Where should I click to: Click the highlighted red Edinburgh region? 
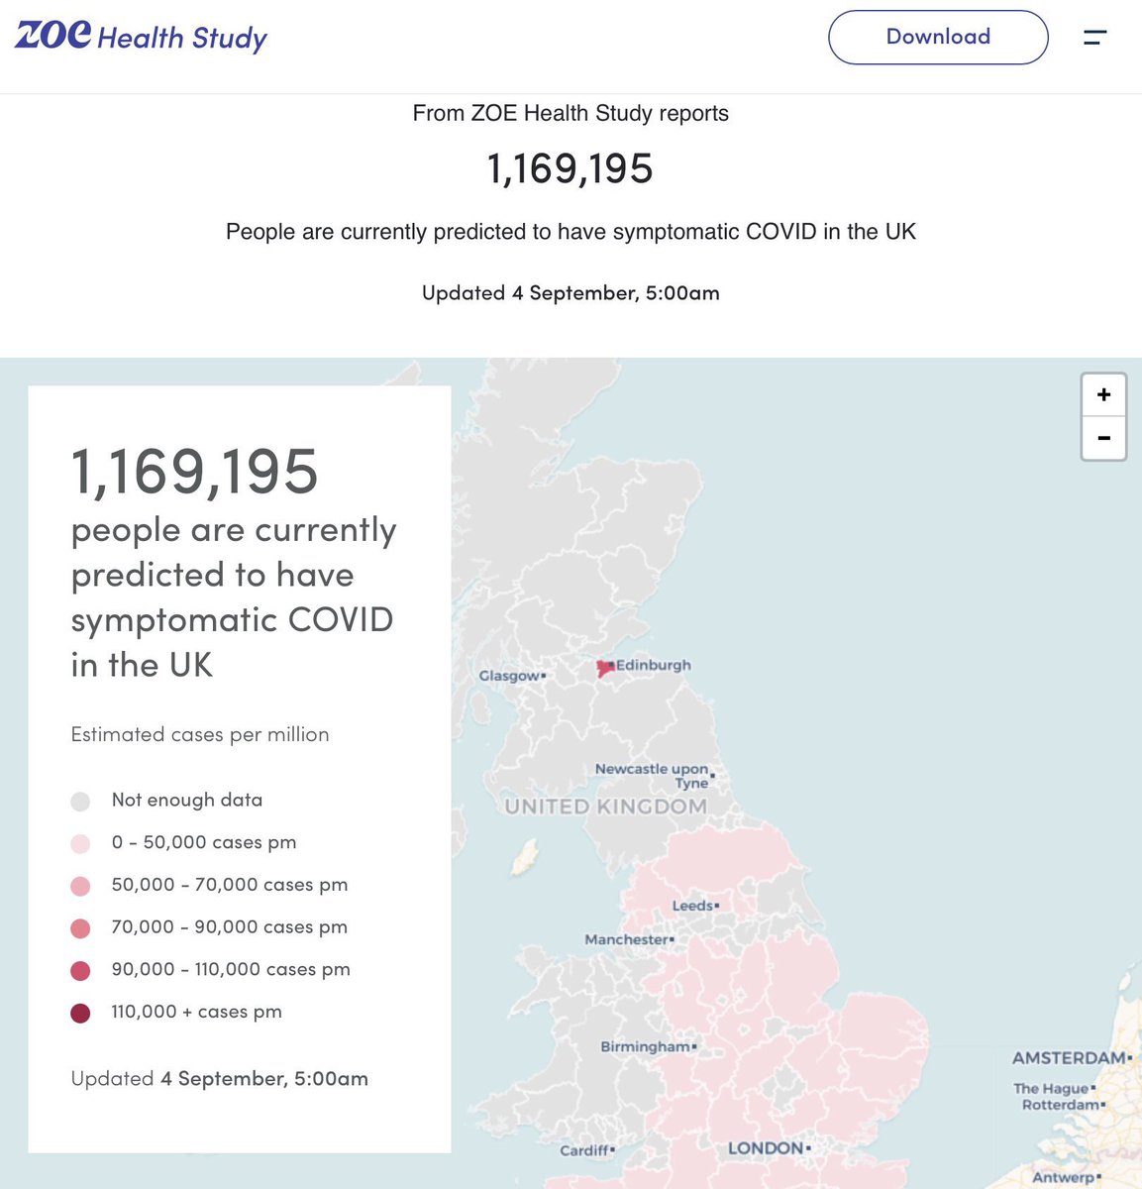coord(605,670)
